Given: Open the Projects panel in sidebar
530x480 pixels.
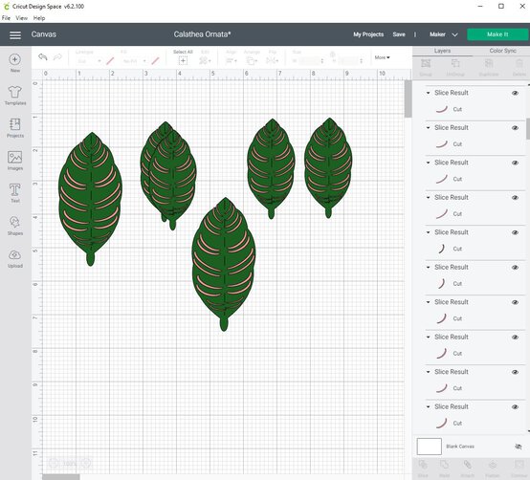Looking at the screenshot, I should point(15,128).
